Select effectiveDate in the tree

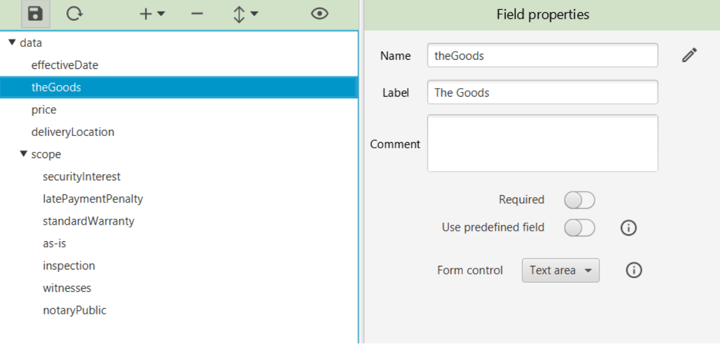pos(65,65)
